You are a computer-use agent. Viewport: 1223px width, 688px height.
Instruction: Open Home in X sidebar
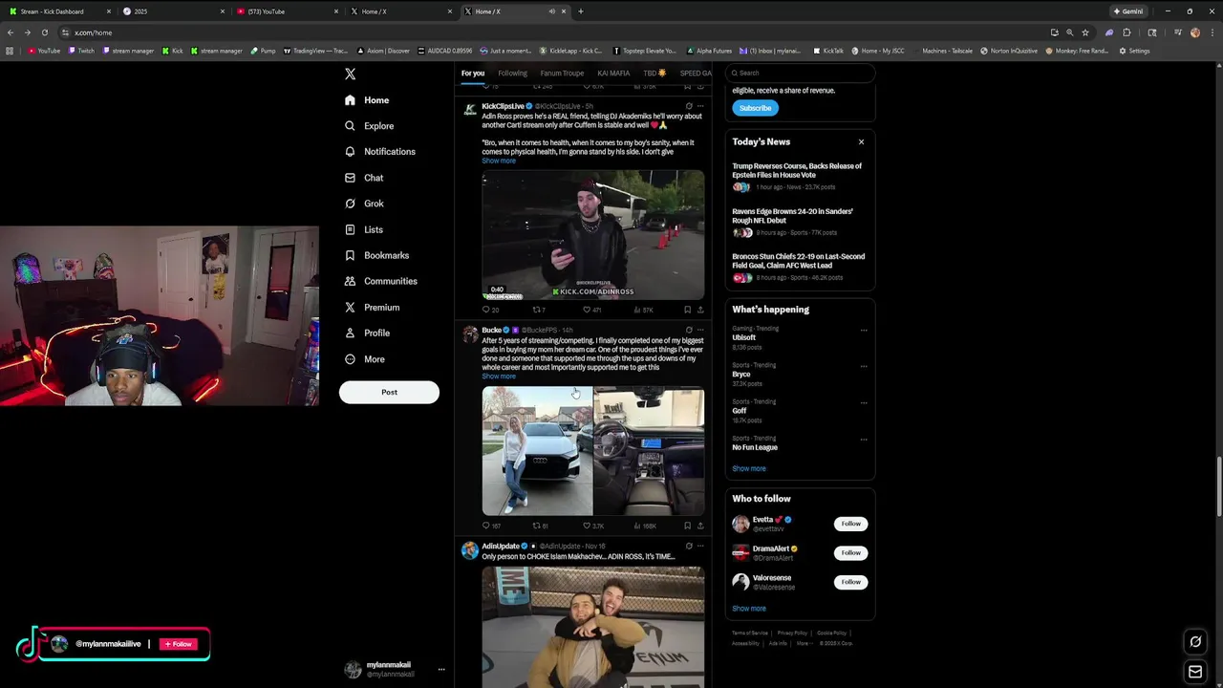coord(366,100)
